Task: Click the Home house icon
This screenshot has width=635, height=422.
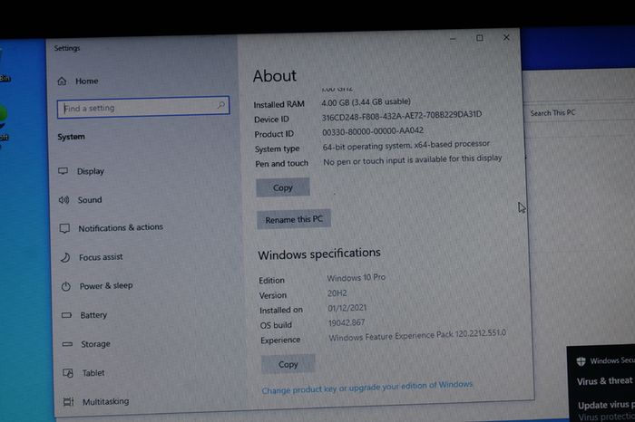Action: point(62,82)
